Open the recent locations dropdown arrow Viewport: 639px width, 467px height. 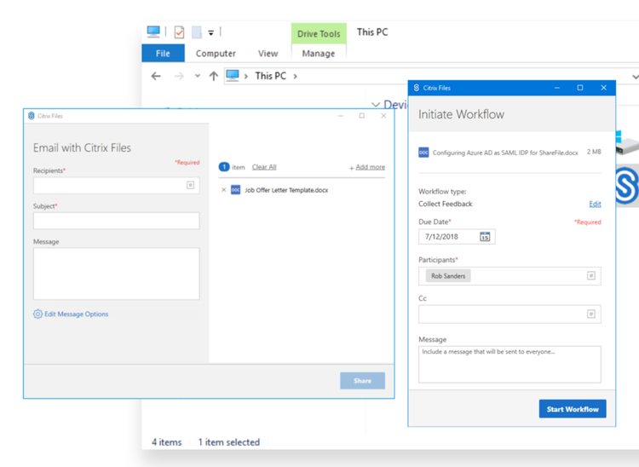click(198, 76)
